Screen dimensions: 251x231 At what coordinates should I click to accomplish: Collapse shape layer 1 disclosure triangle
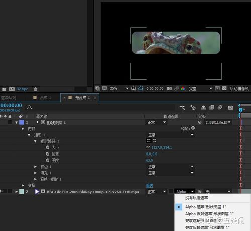(x=16, y=123)
